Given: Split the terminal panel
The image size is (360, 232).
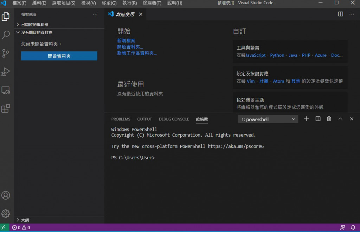Looking at the screenshot, I should coord(318,119).
